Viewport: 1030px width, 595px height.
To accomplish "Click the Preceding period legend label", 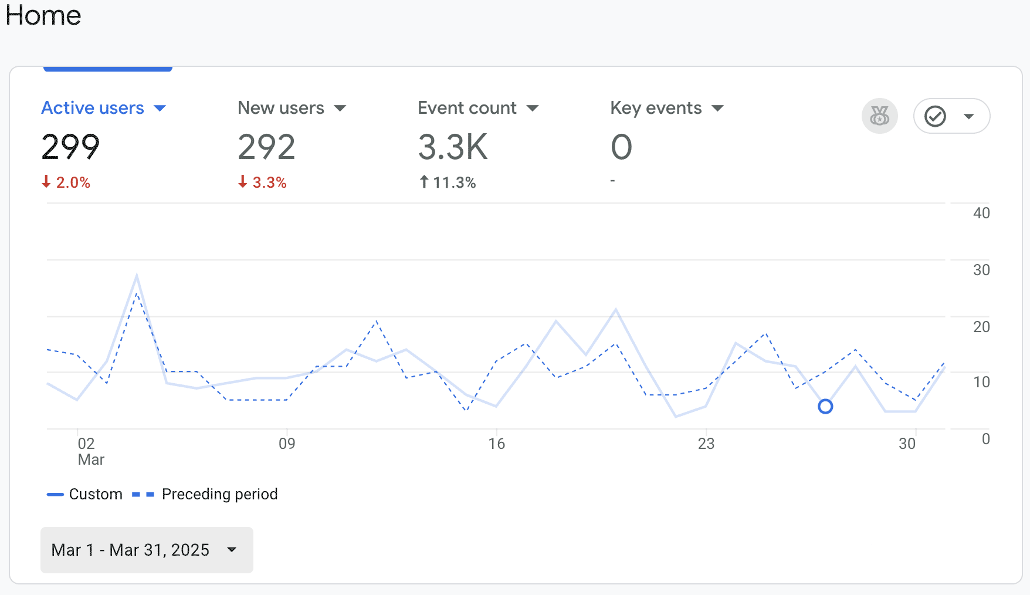I will [x=219, y=494].
